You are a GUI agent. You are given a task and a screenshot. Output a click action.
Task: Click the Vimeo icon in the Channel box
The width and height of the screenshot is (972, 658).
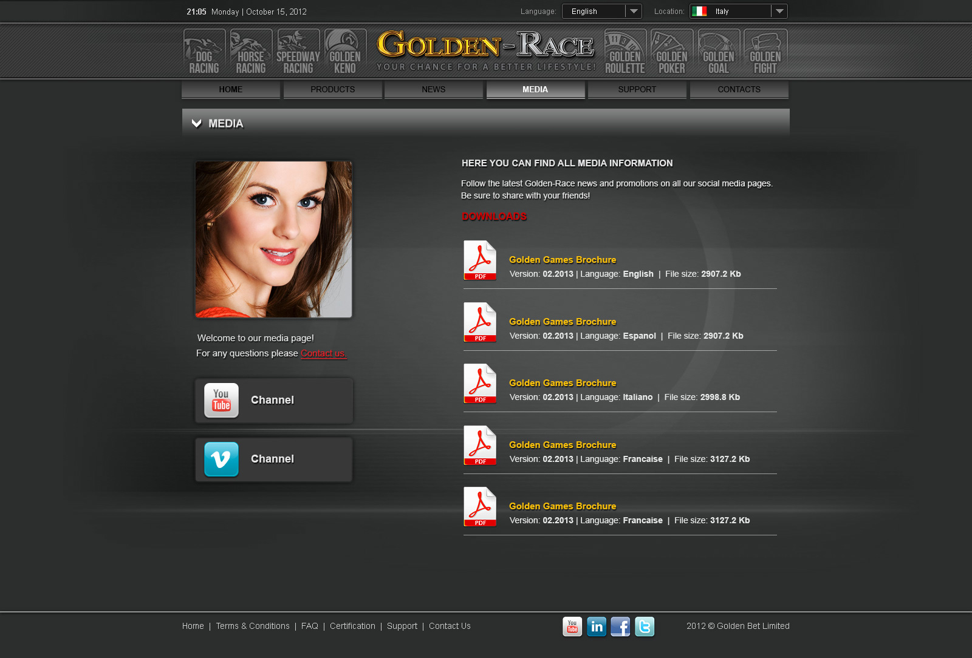221,459
